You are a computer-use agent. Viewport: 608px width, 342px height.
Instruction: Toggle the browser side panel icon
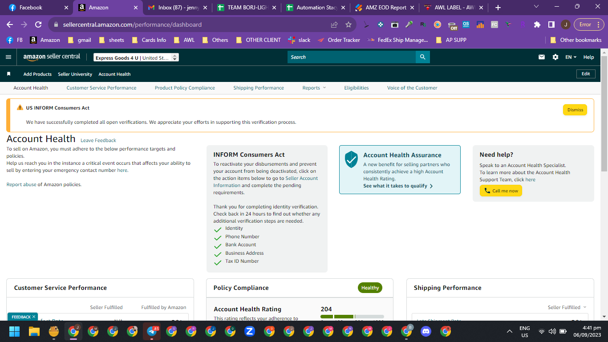click(551, 24)
